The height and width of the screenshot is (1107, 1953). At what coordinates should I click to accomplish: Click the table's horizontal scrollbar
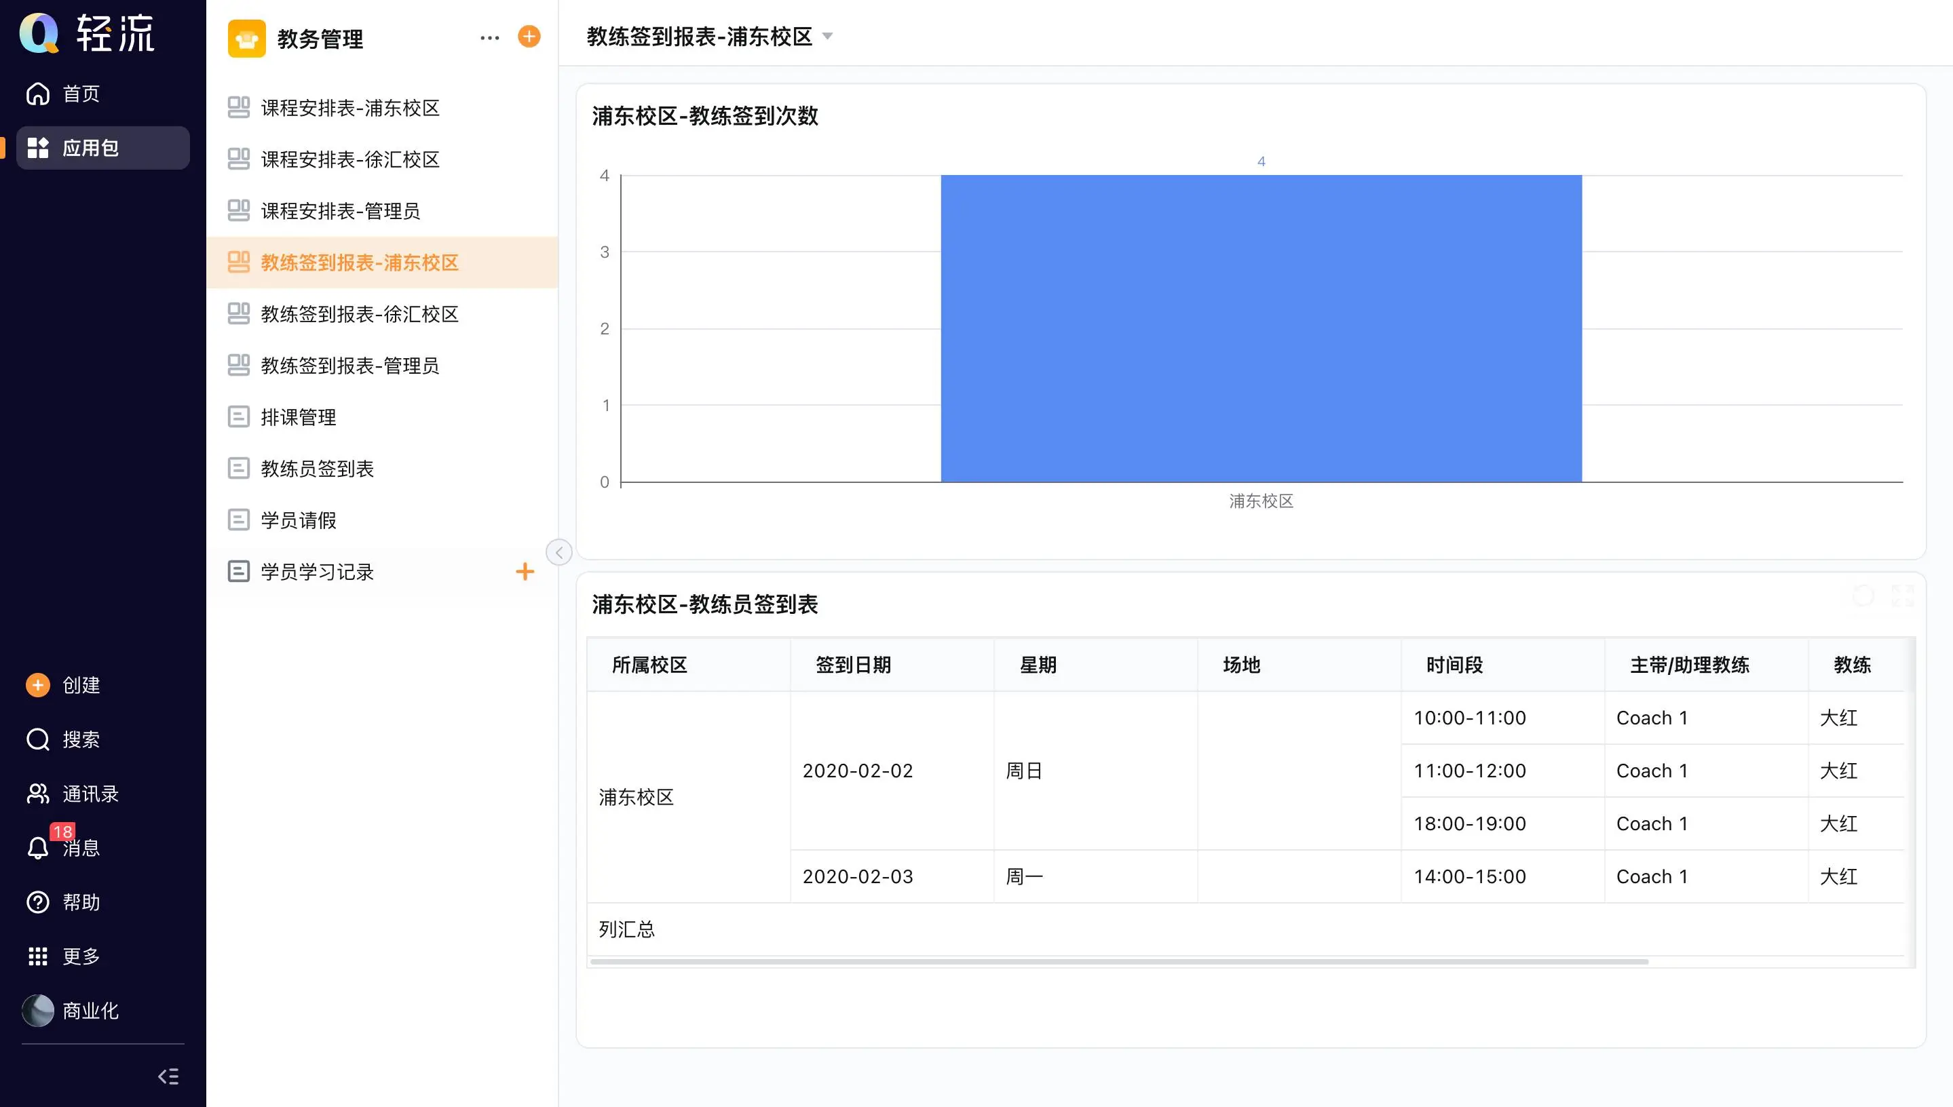click(1118, 962)
